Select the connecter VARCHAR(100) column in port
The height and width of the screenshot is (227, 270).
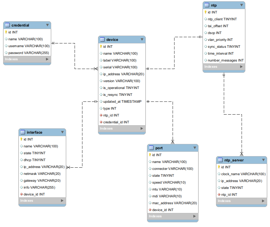tap(173, 169)
